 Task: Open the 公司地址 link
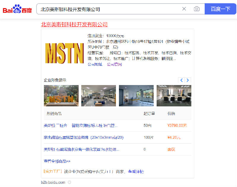95,64
